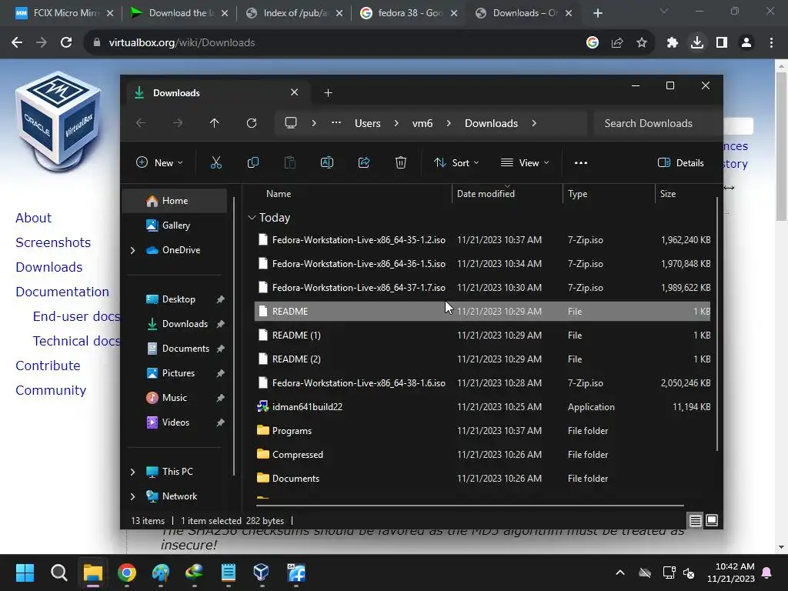
Task: Switch to the Download the latest tab
Action: (179, 13)
